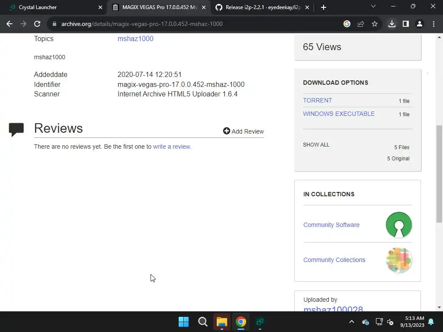Open Windows taskbar search
The image size is (443, 332).
(x=202, y=322)
